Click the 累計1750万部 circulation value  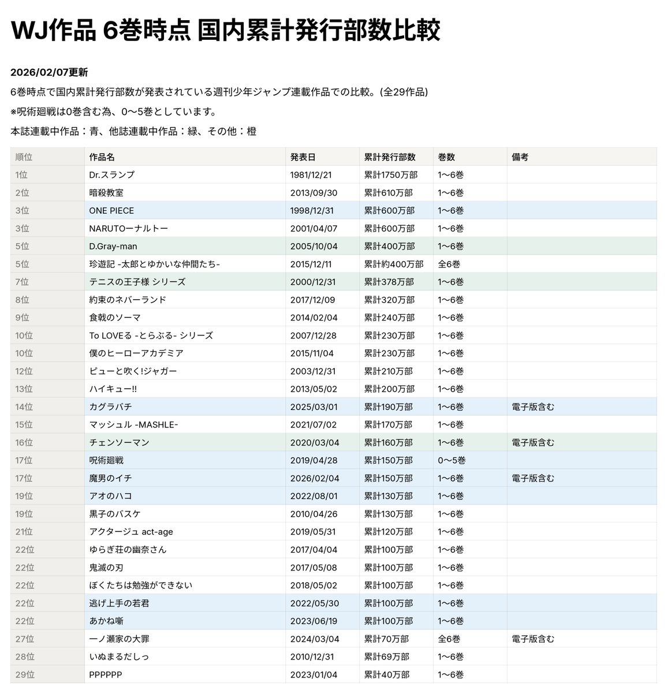pos(391,175)
